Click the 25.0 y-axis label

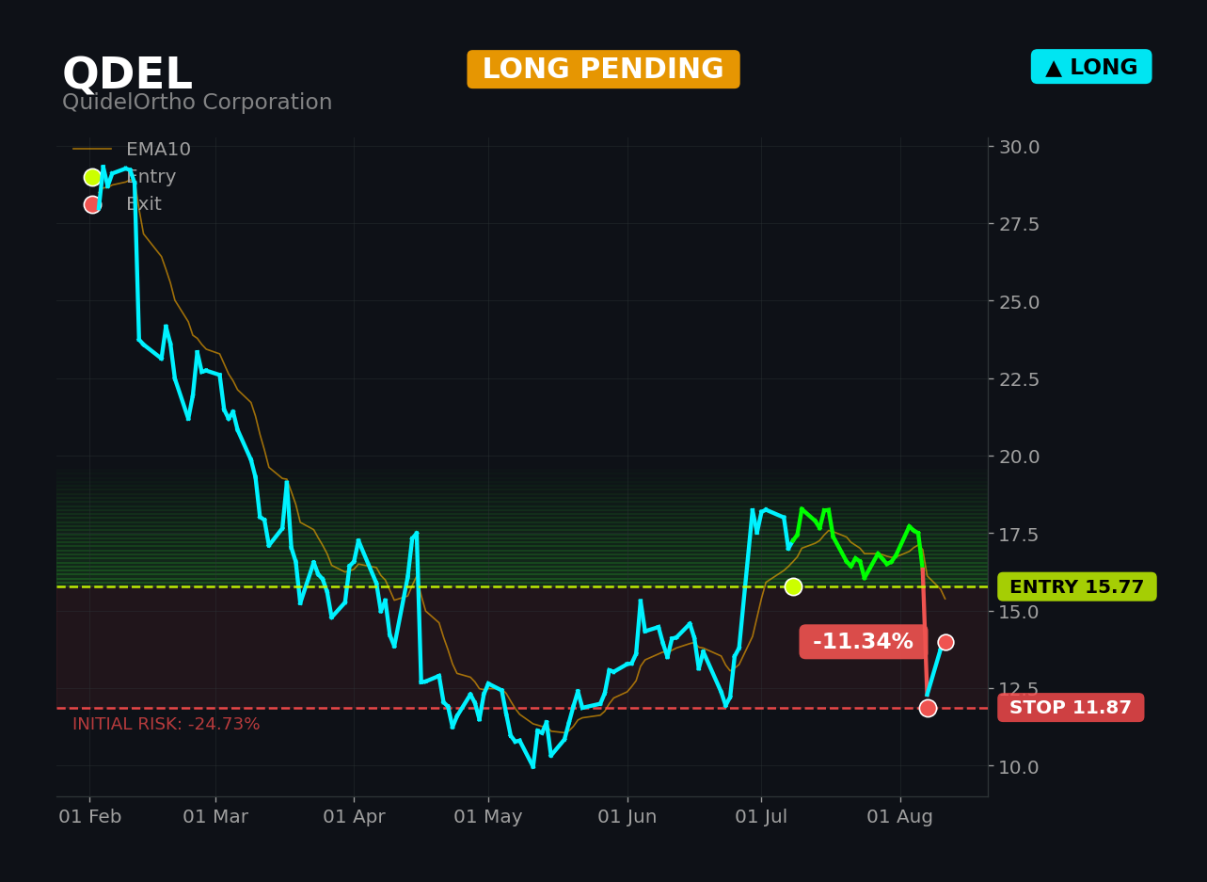(x=1020, y=302)
